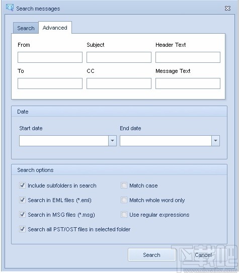Select the Advanced tab
The width and height of the screenshot is (239, 273).
pos(55,28)
